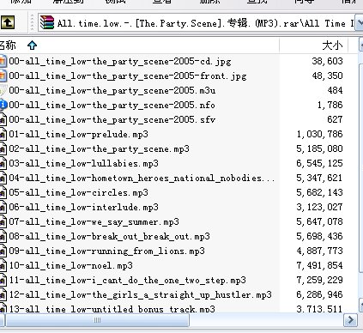Click the size value 627
This screenshot has width=363, height=333.
[335, 119]
